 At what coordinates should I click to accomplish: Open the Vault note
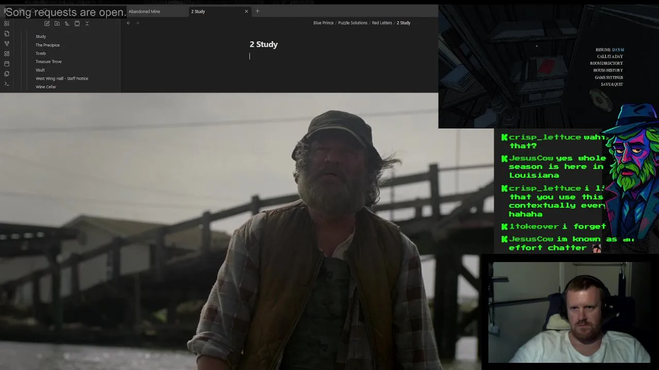point(40,70)
